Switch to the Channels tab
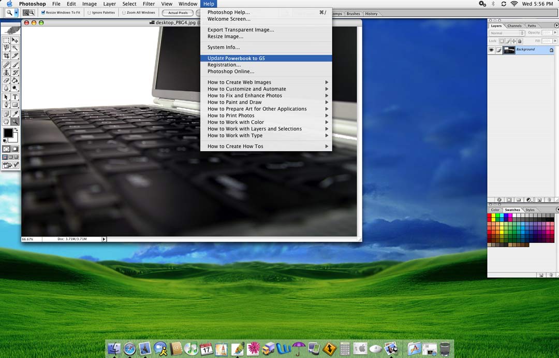 [x=514, y=26]
